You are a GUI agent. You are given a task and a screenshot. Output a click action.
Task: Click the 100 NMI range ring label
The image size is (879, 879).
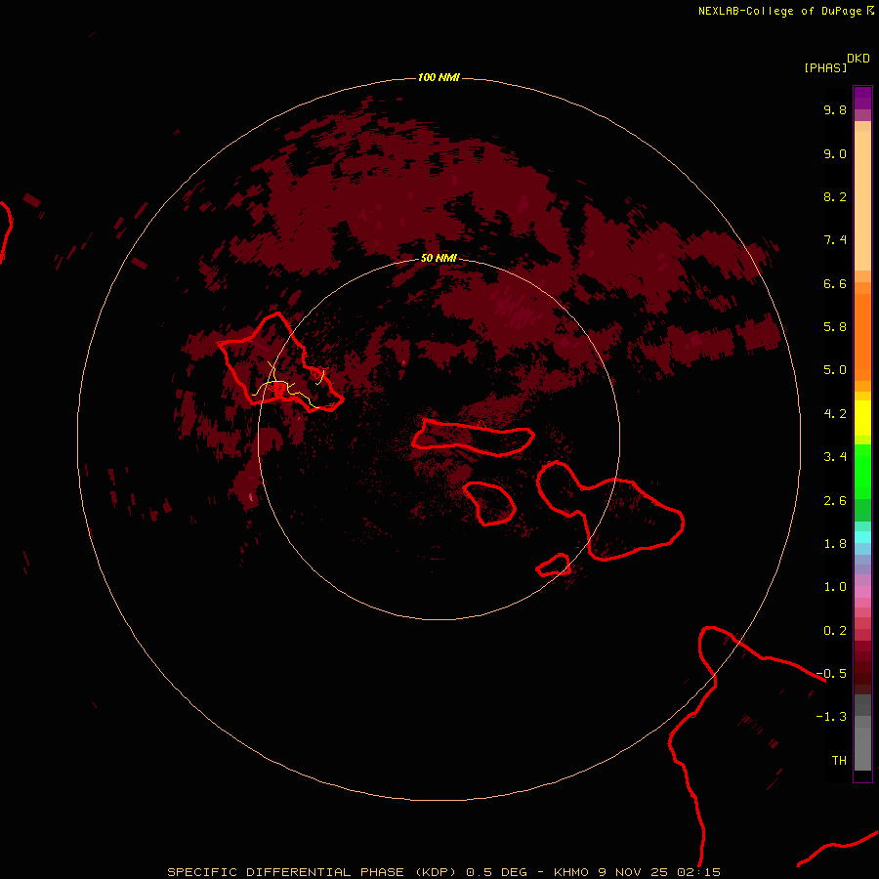439,77
